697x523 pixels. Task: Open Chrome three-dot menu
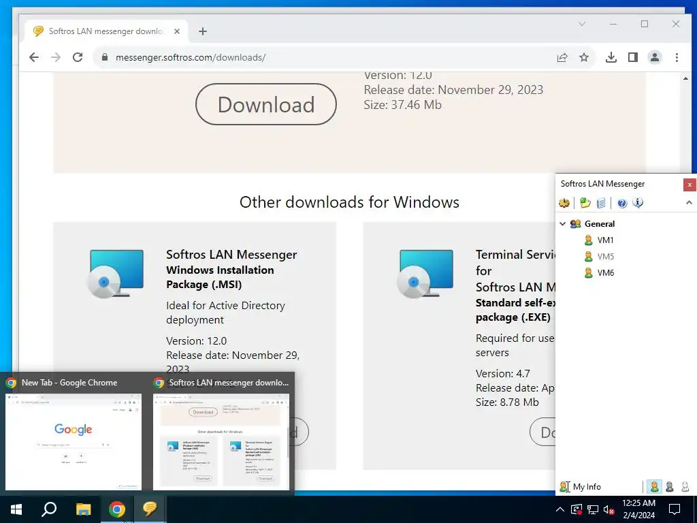click(x=677, y=57)
